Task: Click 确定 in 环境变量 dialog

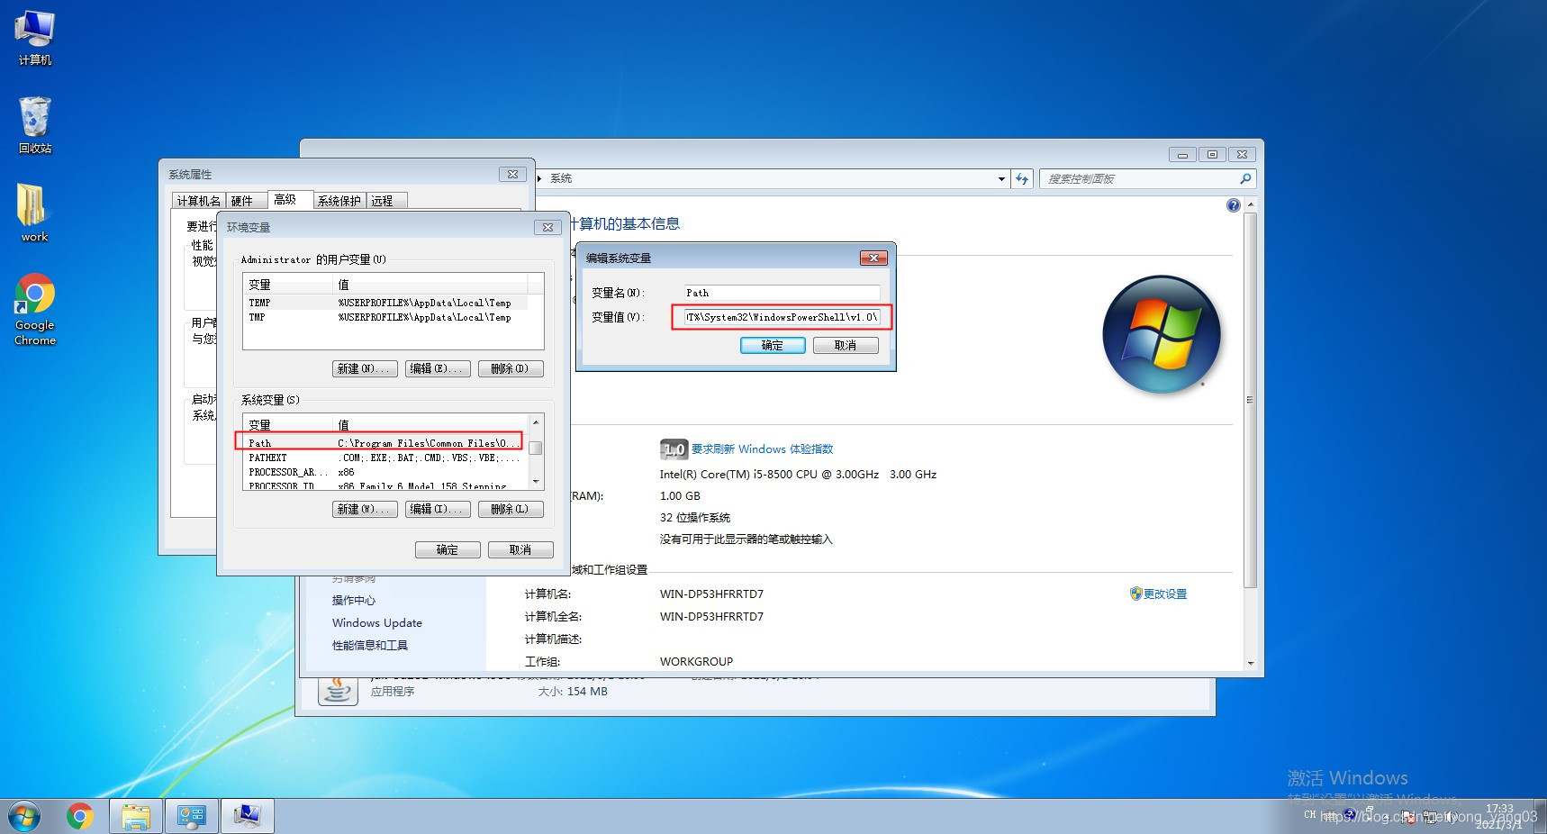Action: point(448,549)
